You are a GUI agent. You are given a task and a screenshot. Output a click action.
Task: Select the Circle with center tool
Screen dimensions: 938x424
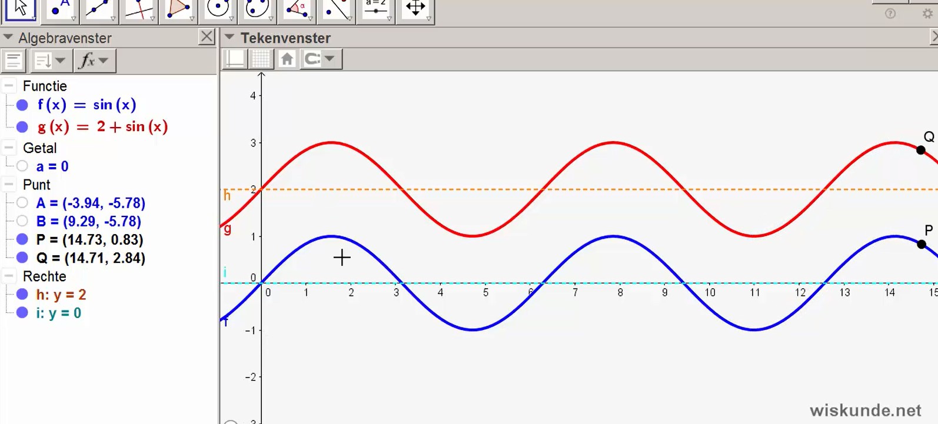(218, 10)
